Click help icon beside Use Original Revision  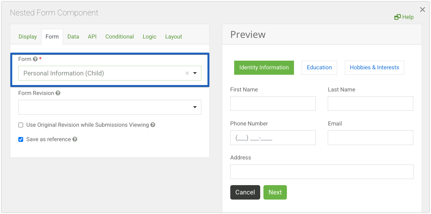tap(153, 125)
